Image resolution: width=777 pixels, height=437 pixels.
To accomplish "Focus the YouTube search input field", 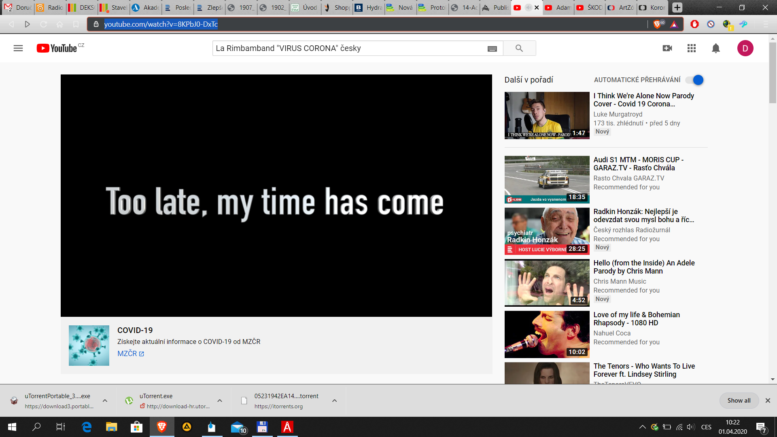I will click(x=350, y=48).
